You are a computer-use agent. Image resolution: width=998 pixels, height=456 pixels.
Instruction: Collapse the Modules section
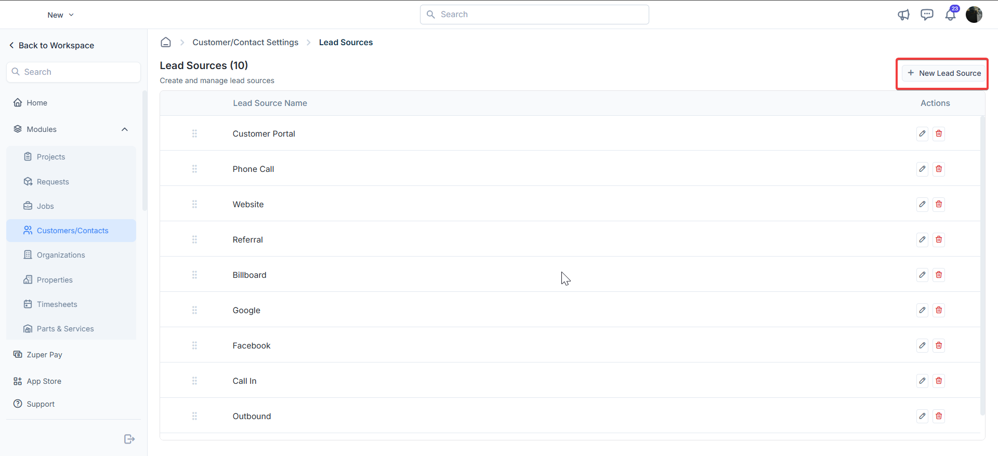click(x=125, y=129)
